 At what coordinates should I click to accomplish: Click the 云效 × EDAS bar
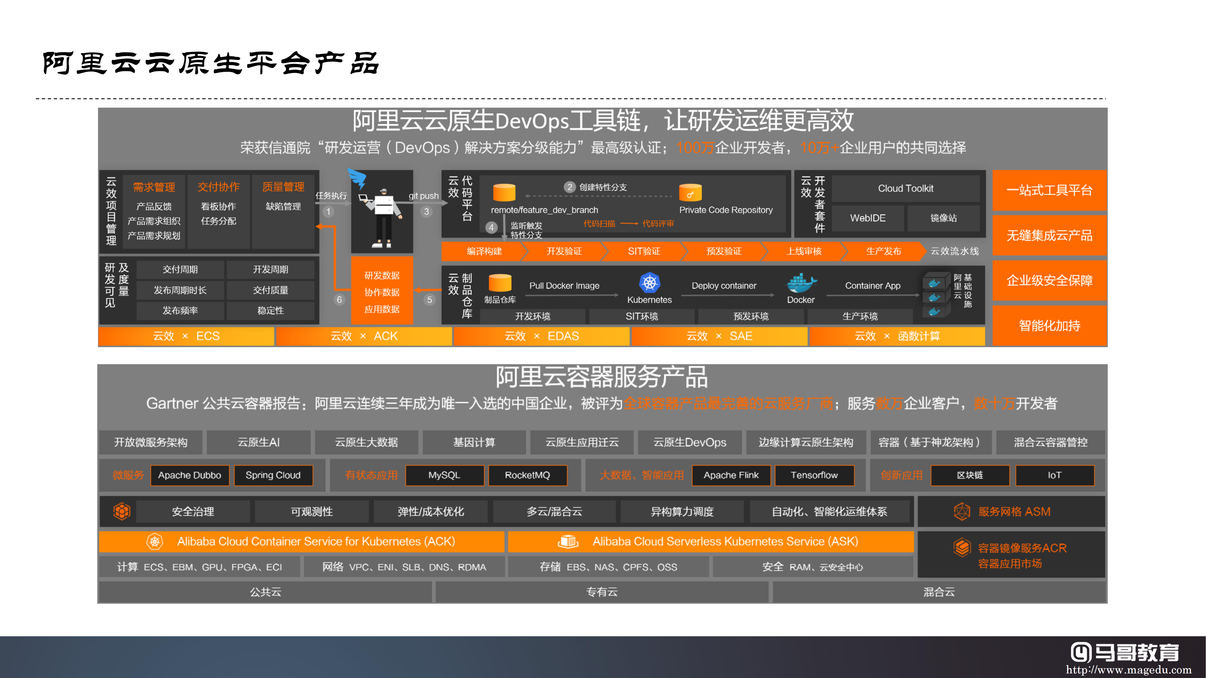point(541,336)
